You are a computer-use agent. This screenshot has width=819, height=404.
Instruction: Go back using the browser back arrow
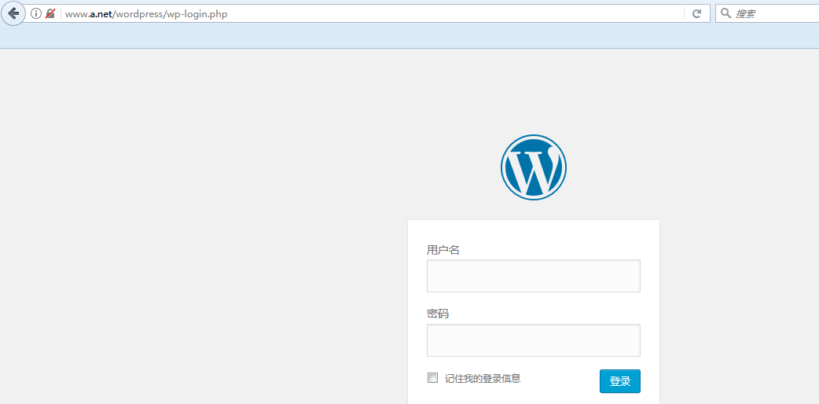(13, 13)
